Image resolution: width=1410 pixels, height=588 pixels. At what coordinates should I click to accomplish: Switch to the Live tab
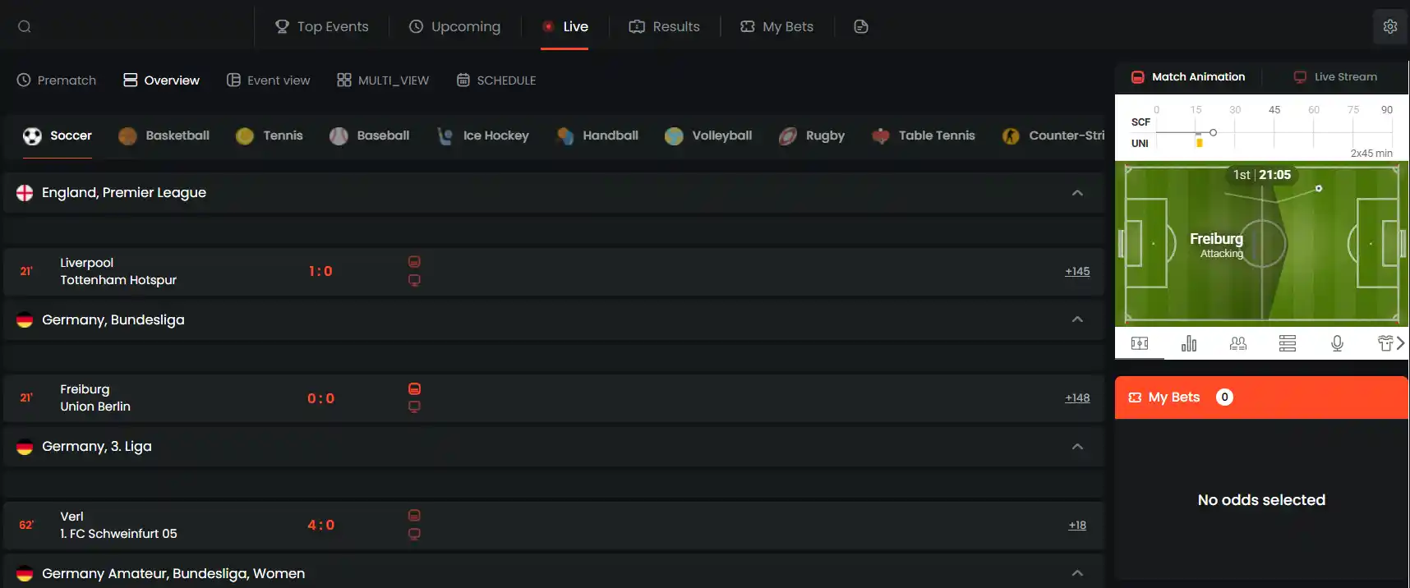[x=564, y=26]
